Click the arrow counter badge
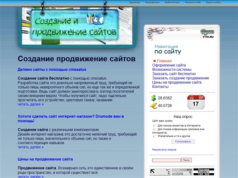This screenshot has width=238, height=178. click(160, 172)
